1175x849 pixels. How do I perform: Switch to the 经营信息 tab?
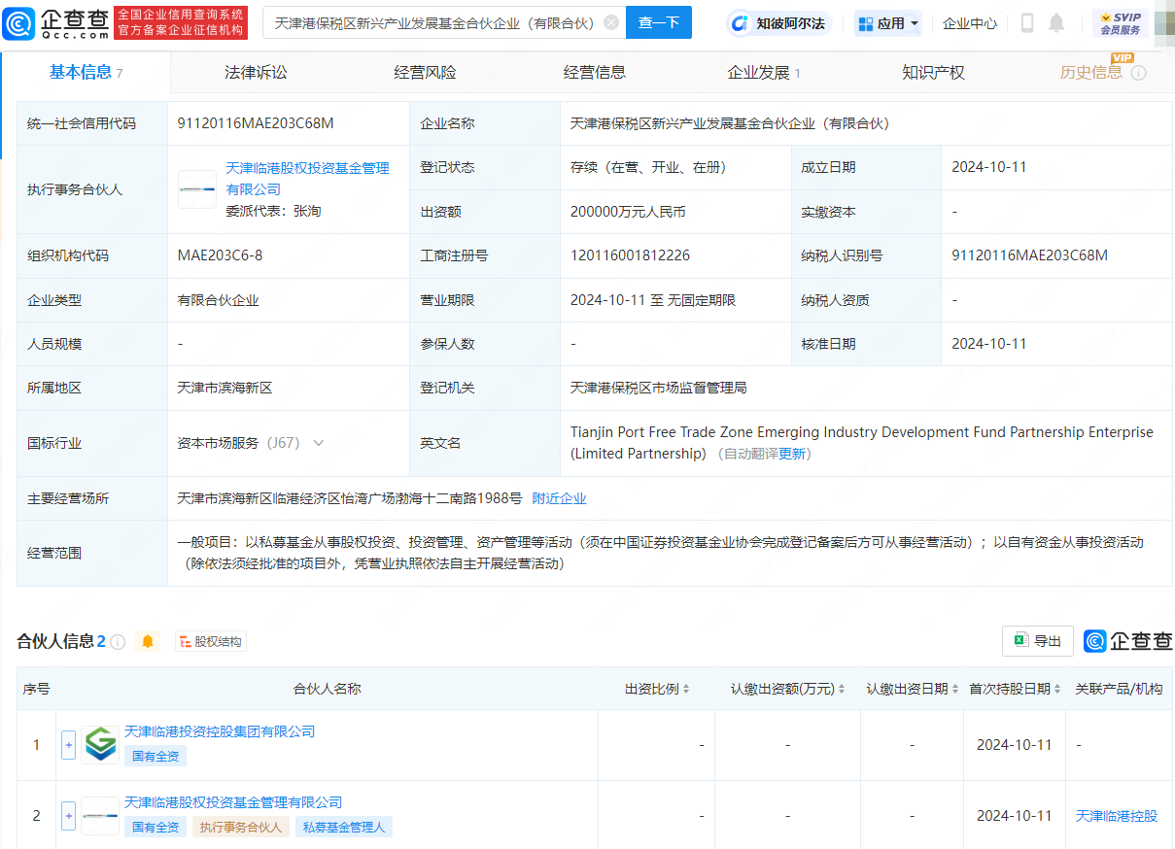595,73
